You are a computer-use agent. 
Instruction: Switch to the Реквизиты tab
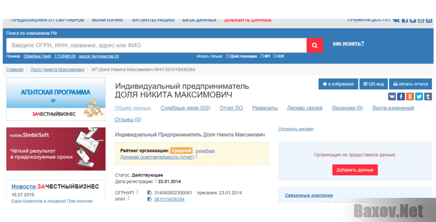[265, 108]
